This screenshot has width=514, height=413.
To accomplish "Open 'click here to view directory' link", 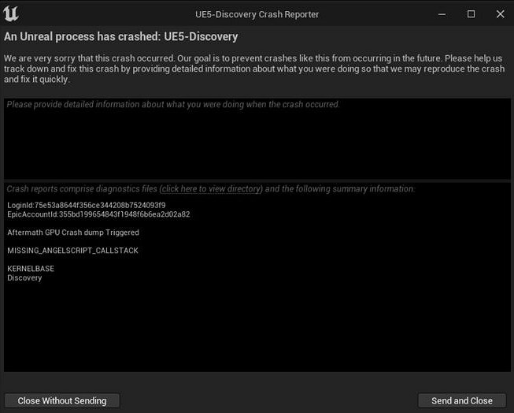I will pyautogui.click(x=211, y=189).
